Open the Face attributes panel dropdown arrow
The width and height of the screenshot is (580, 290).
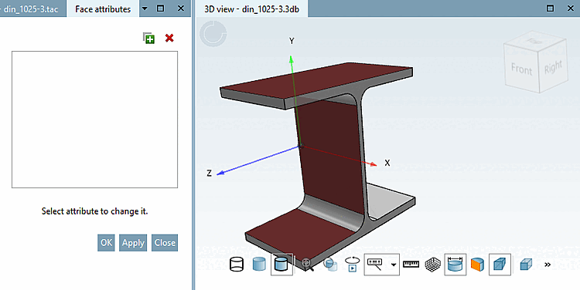[x=145, y=8]
